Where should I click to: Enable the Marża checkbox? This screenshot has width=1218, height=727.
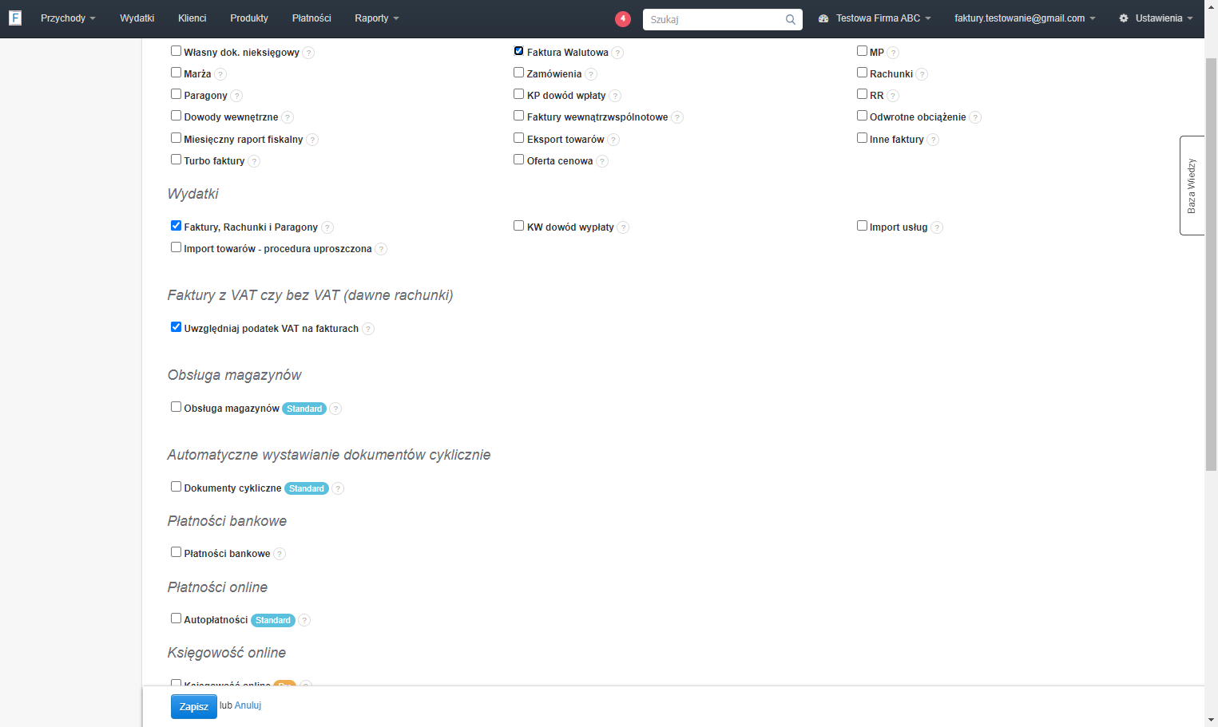(x=176, y=73)
